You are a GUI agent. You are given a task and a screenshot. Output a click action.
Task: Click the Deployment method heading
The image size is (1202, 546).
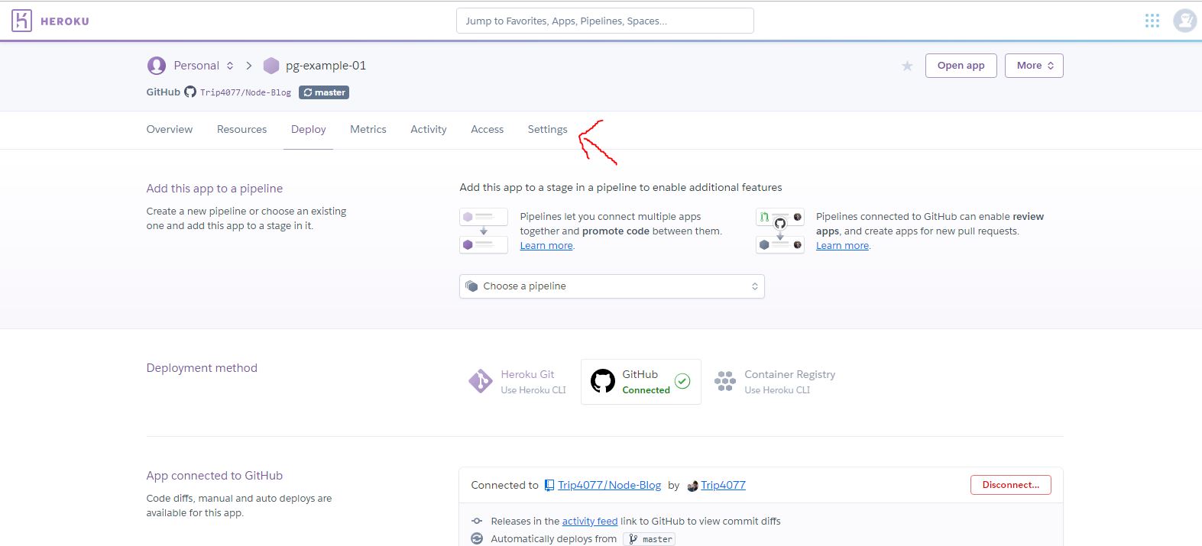[x=202, y=368]
